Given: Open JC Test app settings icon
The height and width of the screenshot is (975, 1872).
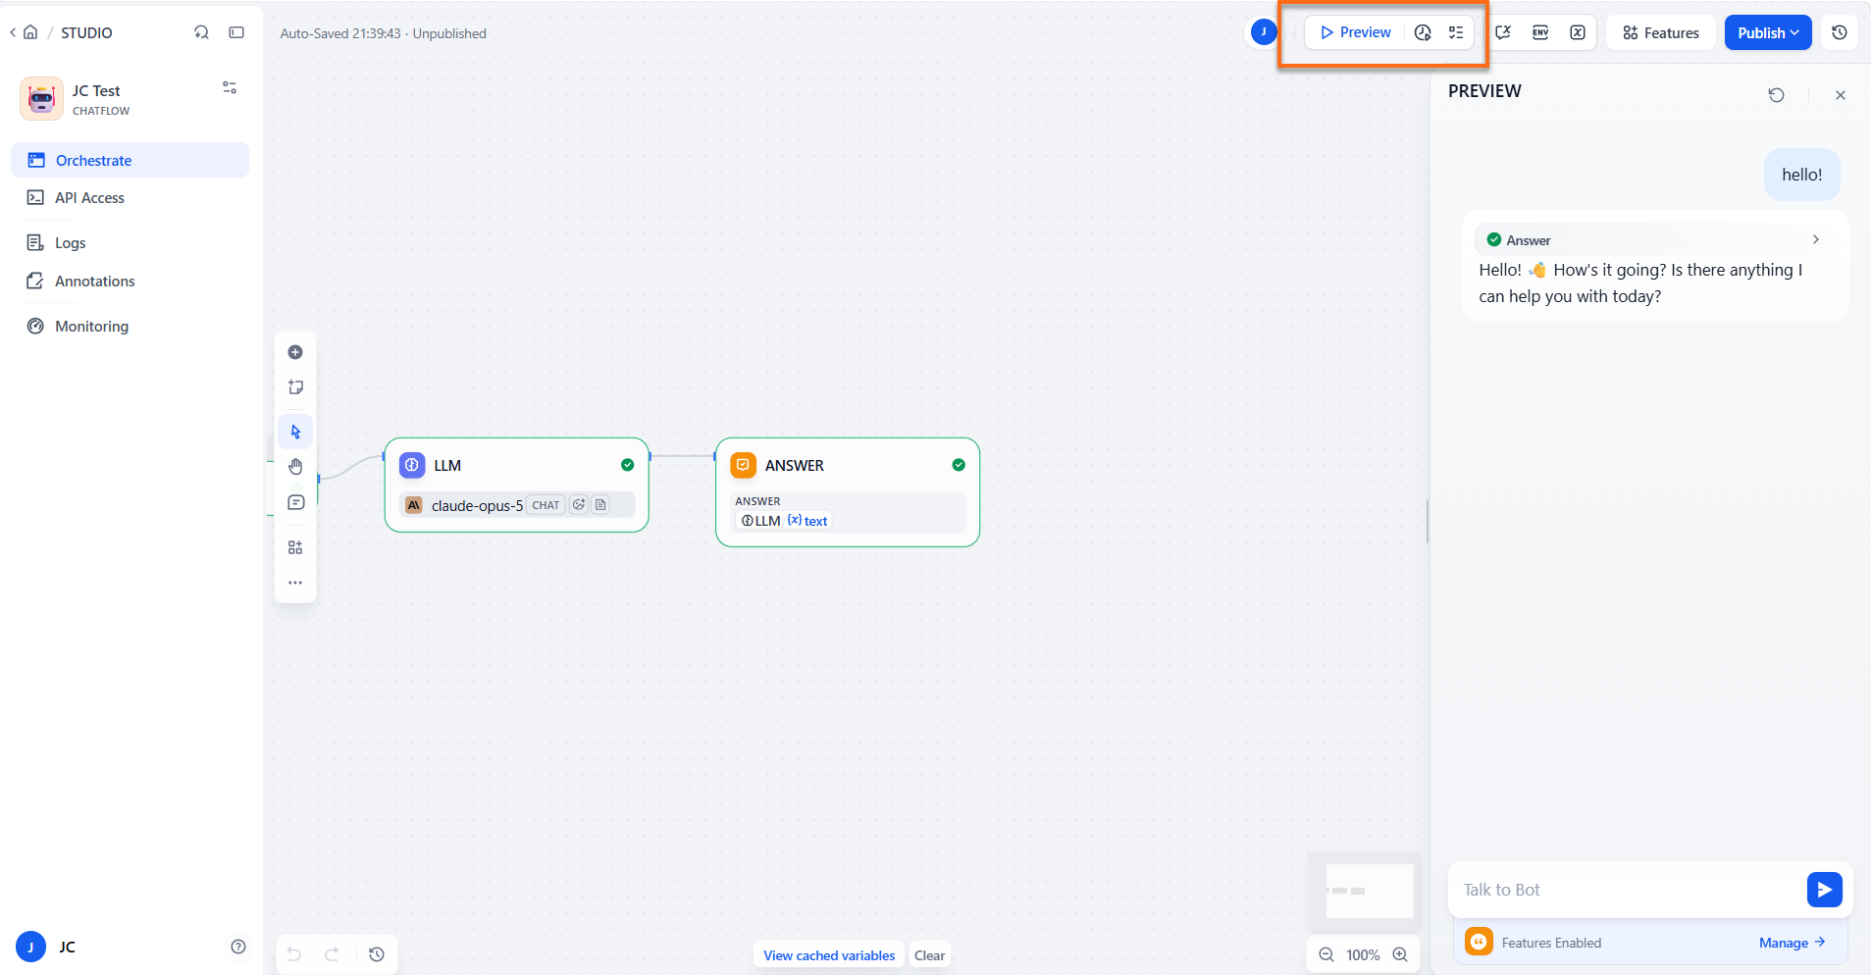Looking at the screenshot, I should pyautogui.click(x=230, y=87).
